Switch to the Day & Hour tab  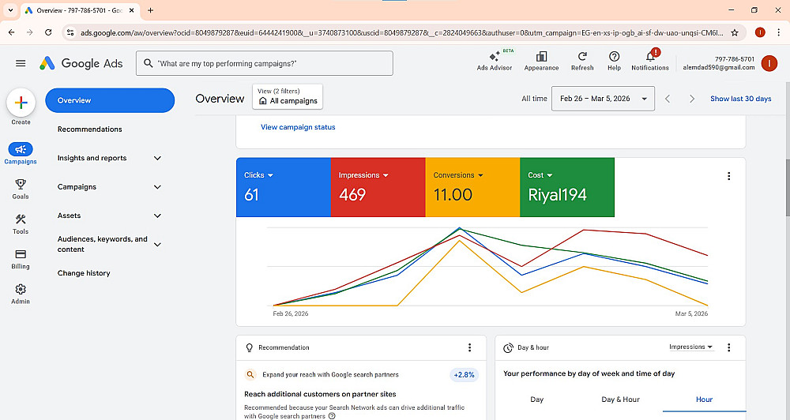[620, 399]
